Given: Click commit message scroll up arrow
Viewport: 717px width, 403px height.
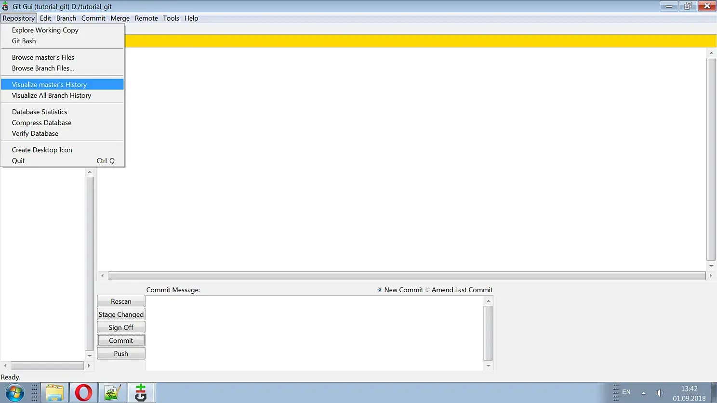Looking at the screenshot, I should pyautogui.click(x=488, y=301).
